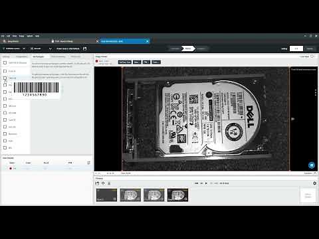Open filmstrip settings gear icon
Image resolution: width=319 pixels, height=239 pixels.
[x=314, y=183]
